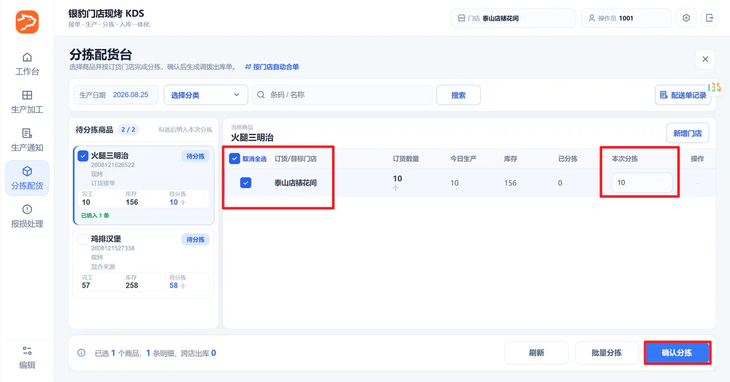
Task: Open 生产通知 in sidebar
Action: tap(27, 140)
